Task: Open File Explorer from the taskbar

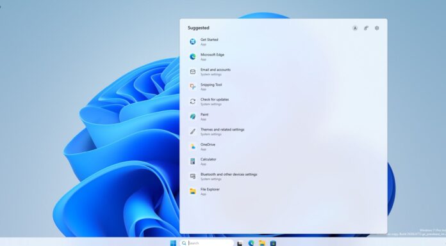Action: [262, 243]
